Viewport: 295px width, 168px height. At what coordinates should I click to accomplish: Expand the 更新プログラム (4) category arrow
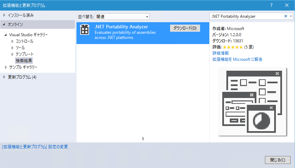coord(4,77)
